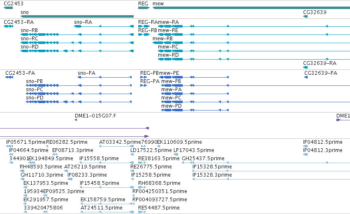Click the CG2453-RA transcript label
This screenshot has height=214, width=350.
[19, 22]
